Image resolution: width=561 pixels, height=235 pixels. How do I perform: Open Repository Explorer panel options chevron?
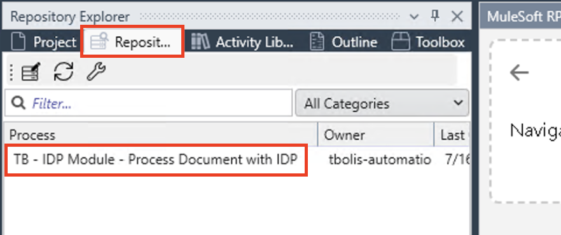pyautogui.click(x=414, y=17)
